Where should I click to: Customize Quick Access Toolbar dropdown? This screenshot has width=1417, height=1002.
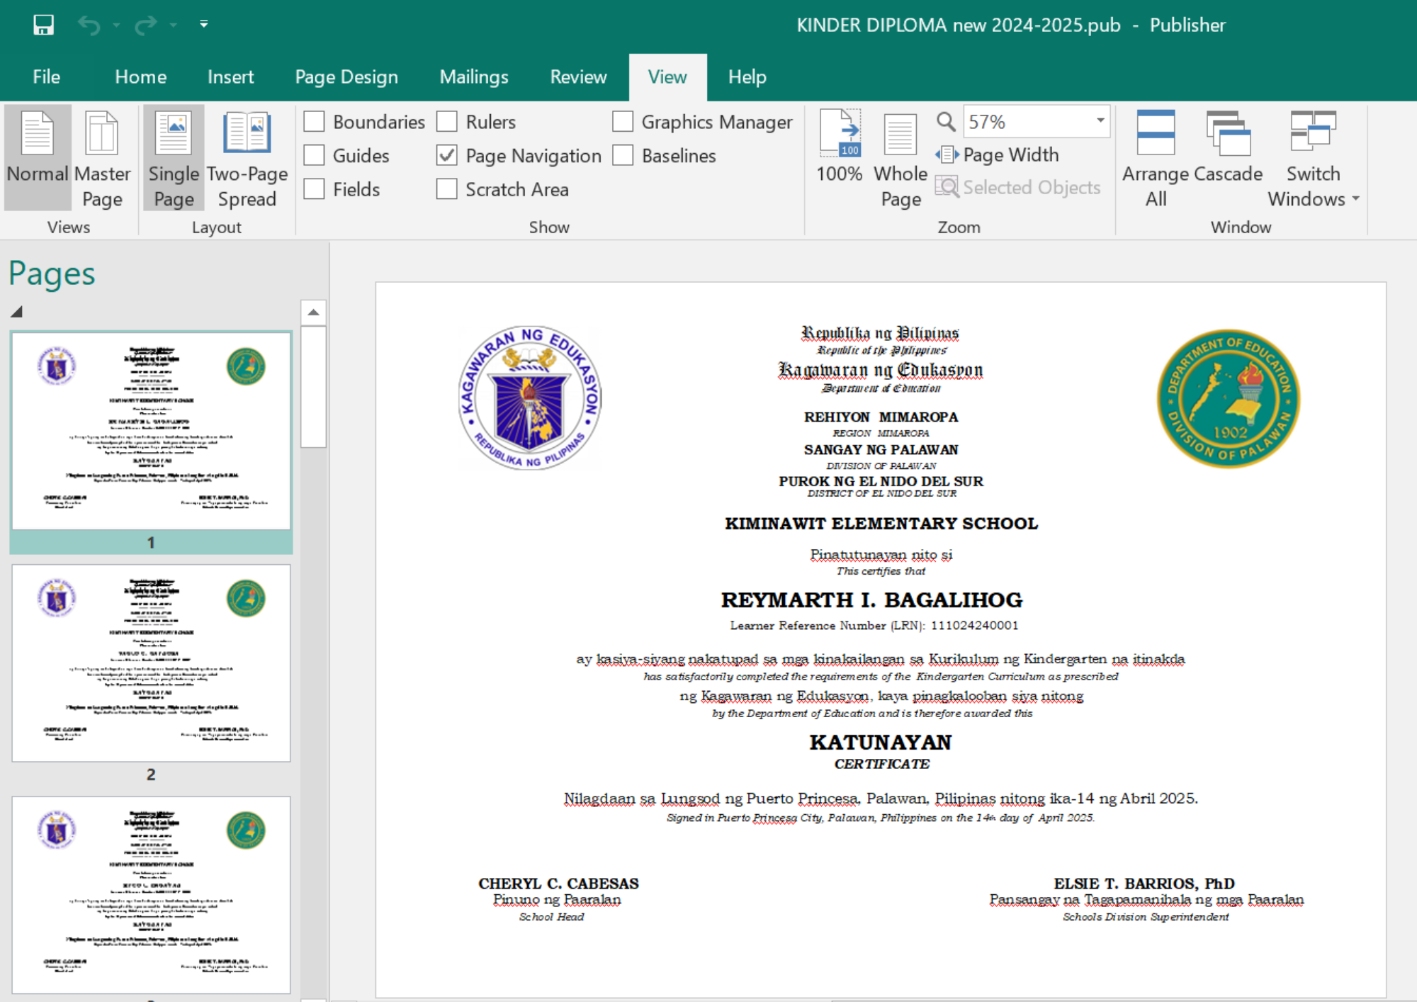tap(203, 24)
